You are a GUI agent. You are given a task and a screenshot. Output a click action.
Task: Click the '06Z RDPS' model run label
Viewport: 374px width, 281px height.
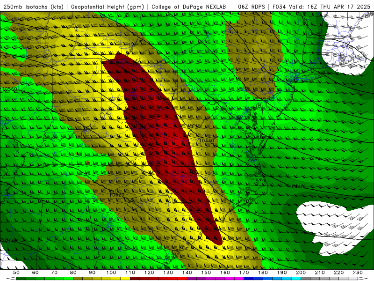(x=251, y=7)
